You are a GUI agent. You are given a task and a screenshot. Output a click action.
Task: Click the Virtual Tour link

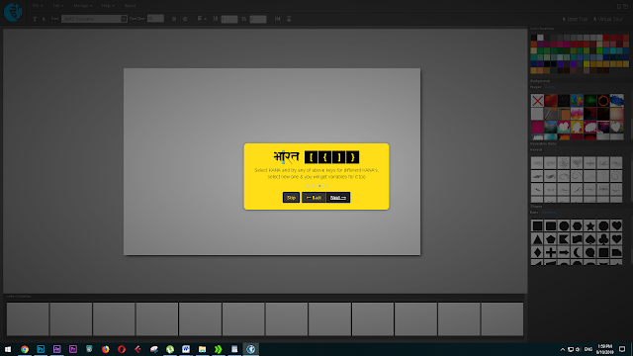pos(608,19)
